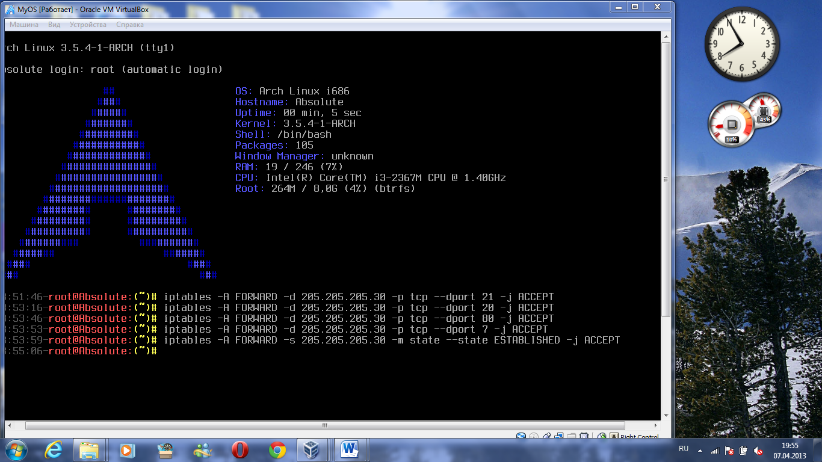Launch Internet Explorer from the taskbar
Screen dimensions: 822x462
click(53, 450)
